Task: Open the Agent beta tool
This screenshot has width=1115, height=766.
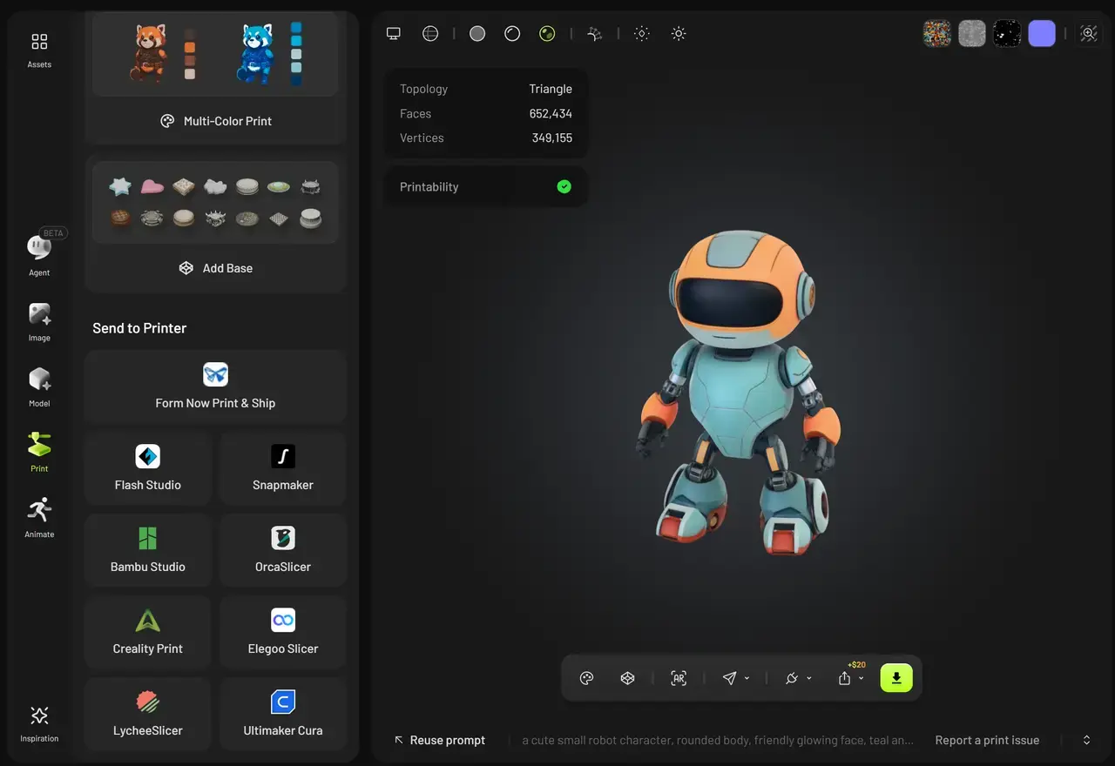Action: [39, 256]
